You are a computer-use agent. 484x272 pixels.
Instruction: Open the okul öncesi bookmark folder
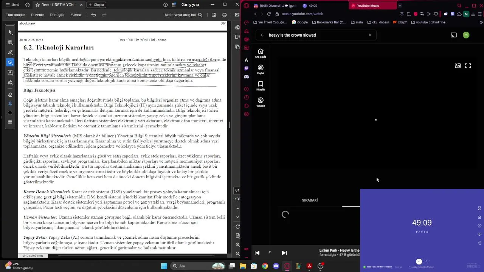(x=378, y=22)
